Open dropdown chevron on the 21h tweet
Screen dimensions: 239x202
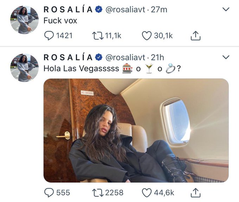point(226,57)
